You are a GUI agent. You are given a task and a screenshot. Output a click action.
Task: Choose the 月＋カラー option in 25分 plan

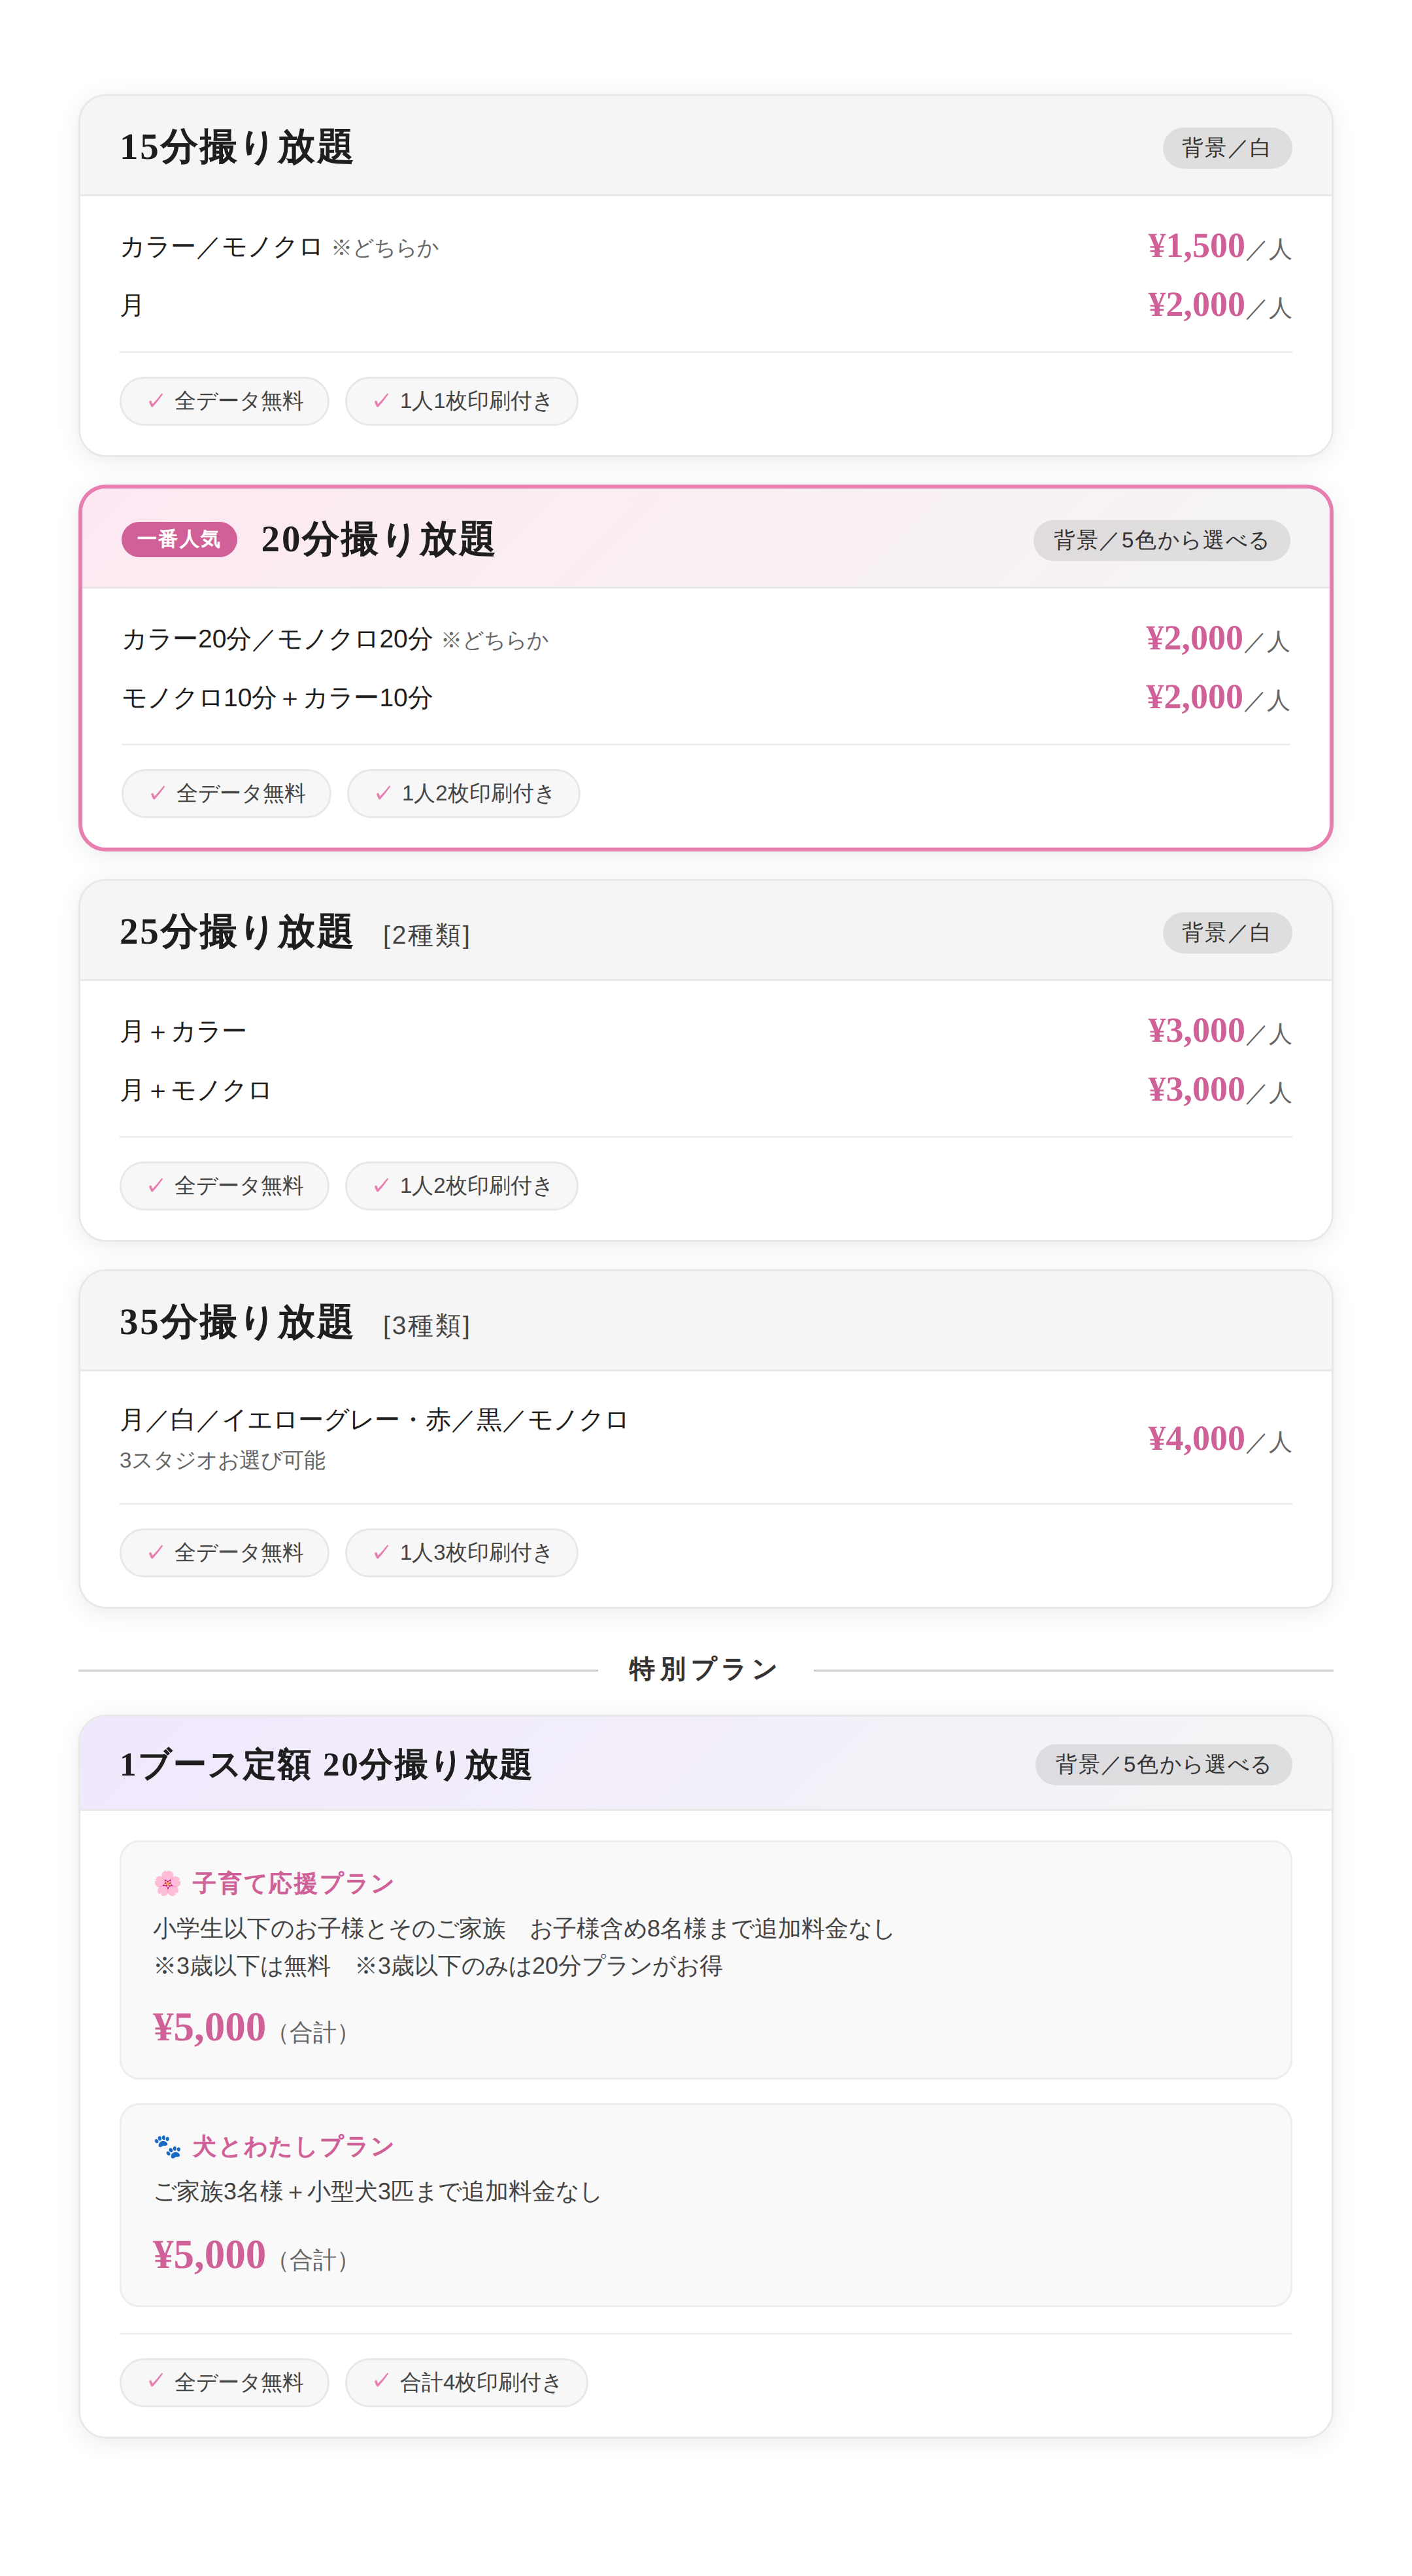click(183, 1031)
